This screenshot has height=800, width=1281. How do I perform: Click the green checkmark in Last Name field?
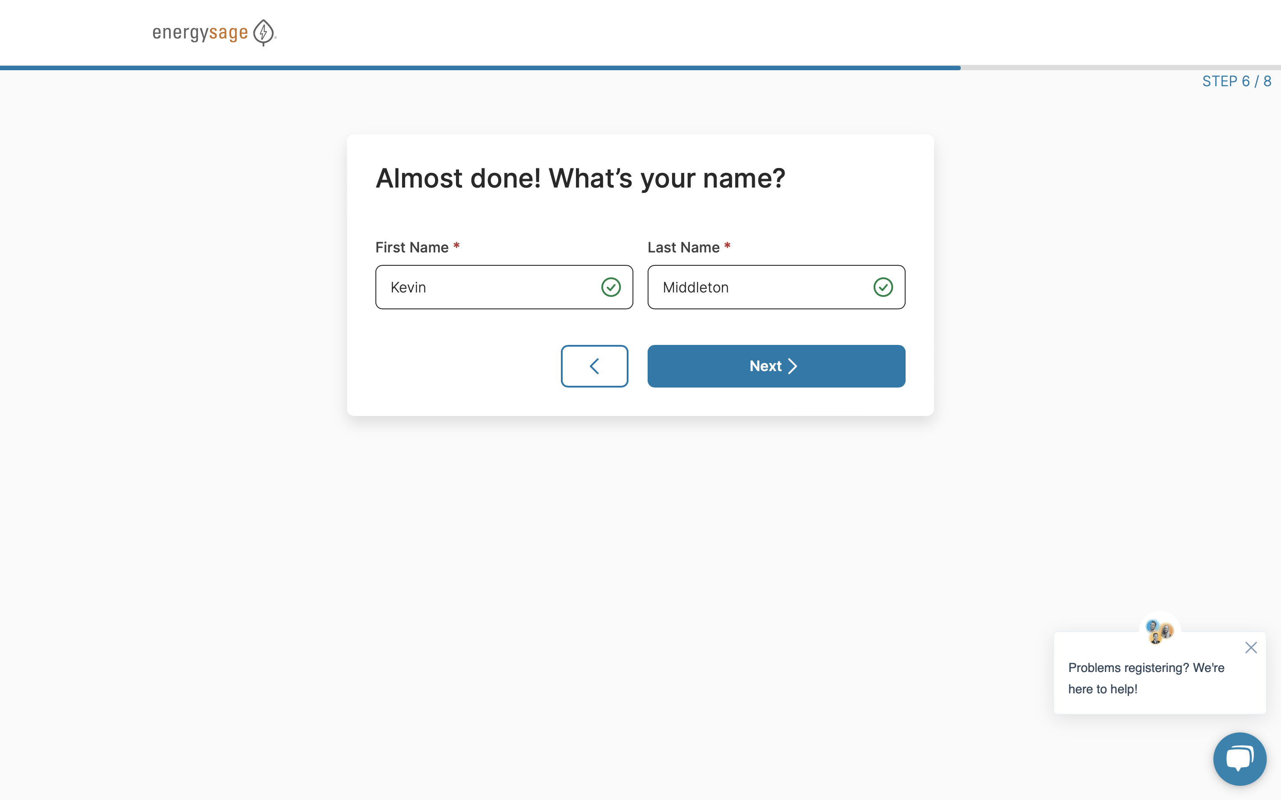coord(883,287)
